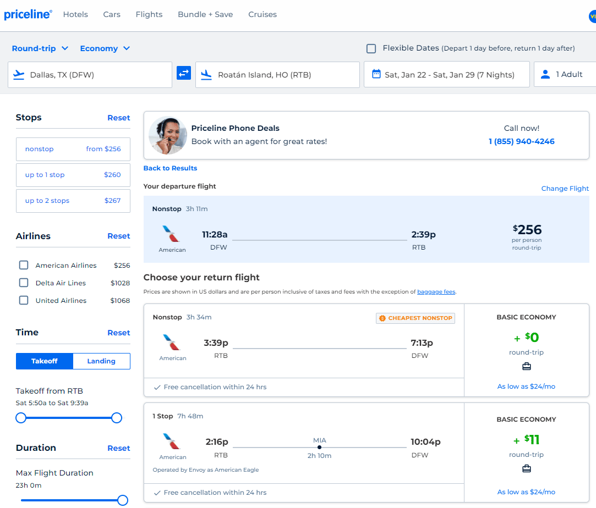
Task: Open the Flights tab
Action: 149,14
